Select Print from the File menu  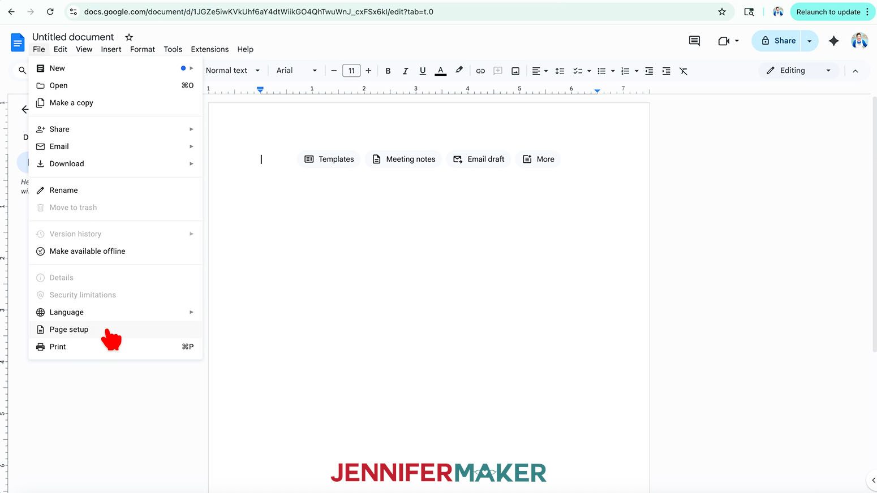tap(115, 347)
